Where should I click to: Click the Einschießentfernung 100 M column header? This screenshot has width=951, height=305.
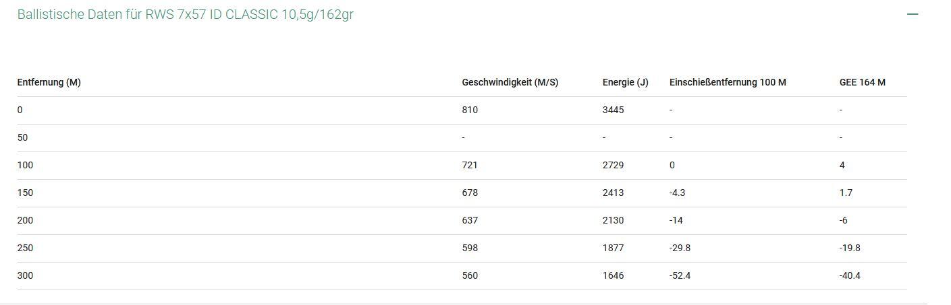728,82
